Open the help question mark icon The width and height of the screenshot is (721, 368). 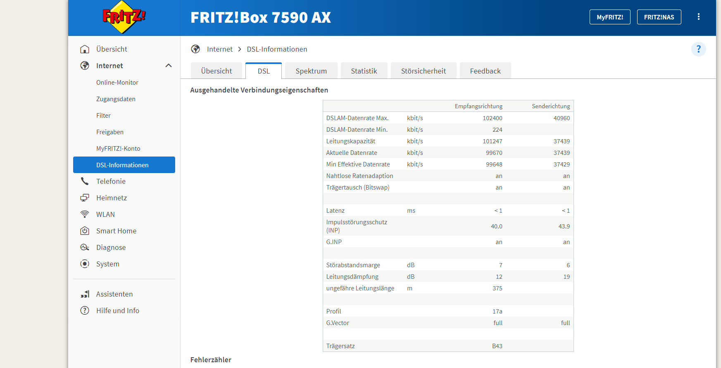(699, 49)
